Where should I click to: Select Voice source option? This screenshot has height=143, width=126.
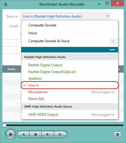pyautogui.click(x=70, y=33)
